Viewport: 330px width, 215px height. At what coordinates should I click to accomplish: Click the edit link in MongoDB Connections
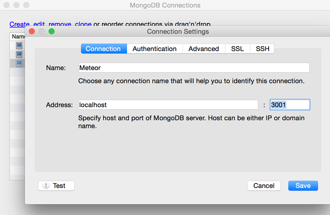pos(39,24)
